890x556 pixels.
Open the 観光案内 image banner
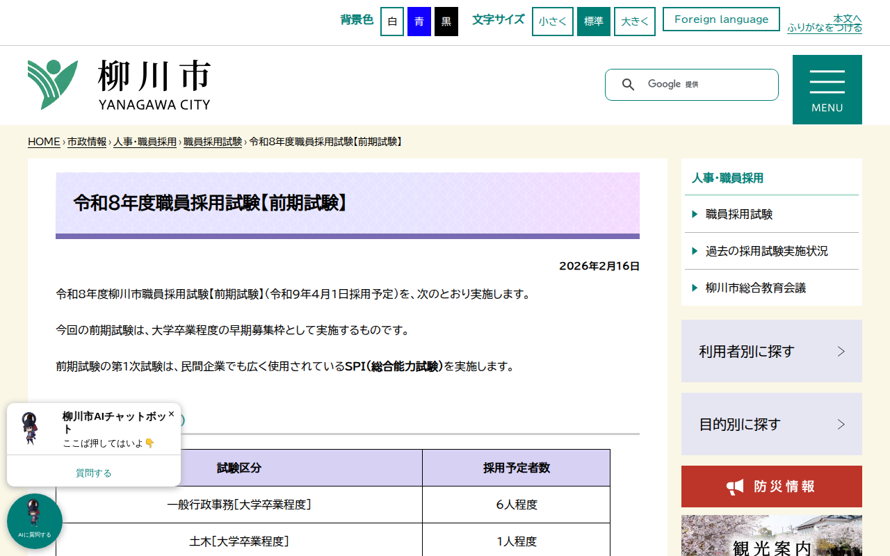coord(772,536)
